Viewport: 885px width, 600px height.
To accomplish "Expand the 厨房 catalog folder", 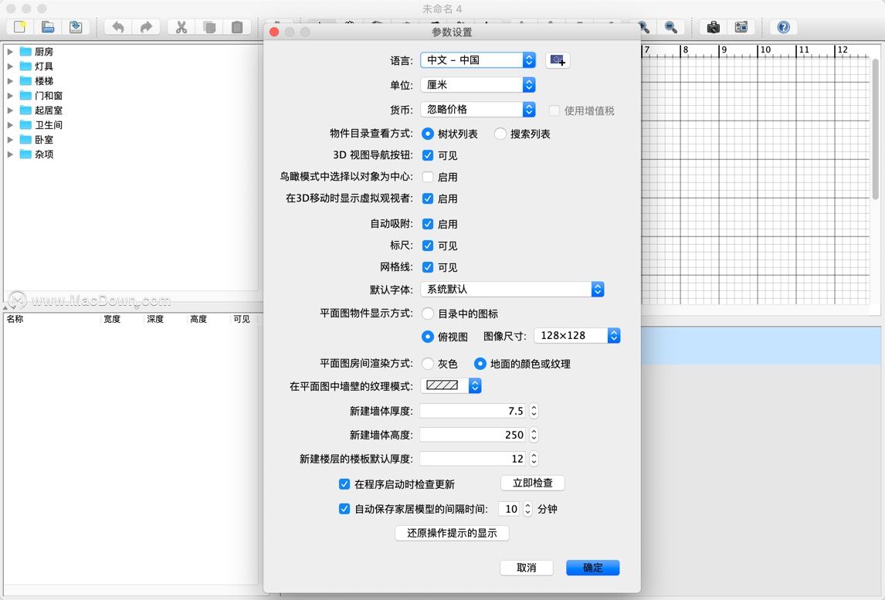I will (9, 52).
